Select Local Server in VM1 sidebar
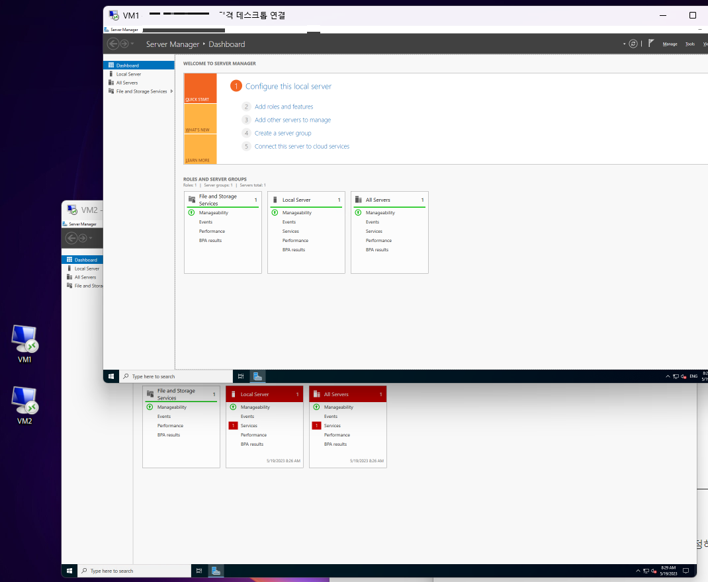The width and height of the screenshot is (708, 582). [x=138, y=74]
